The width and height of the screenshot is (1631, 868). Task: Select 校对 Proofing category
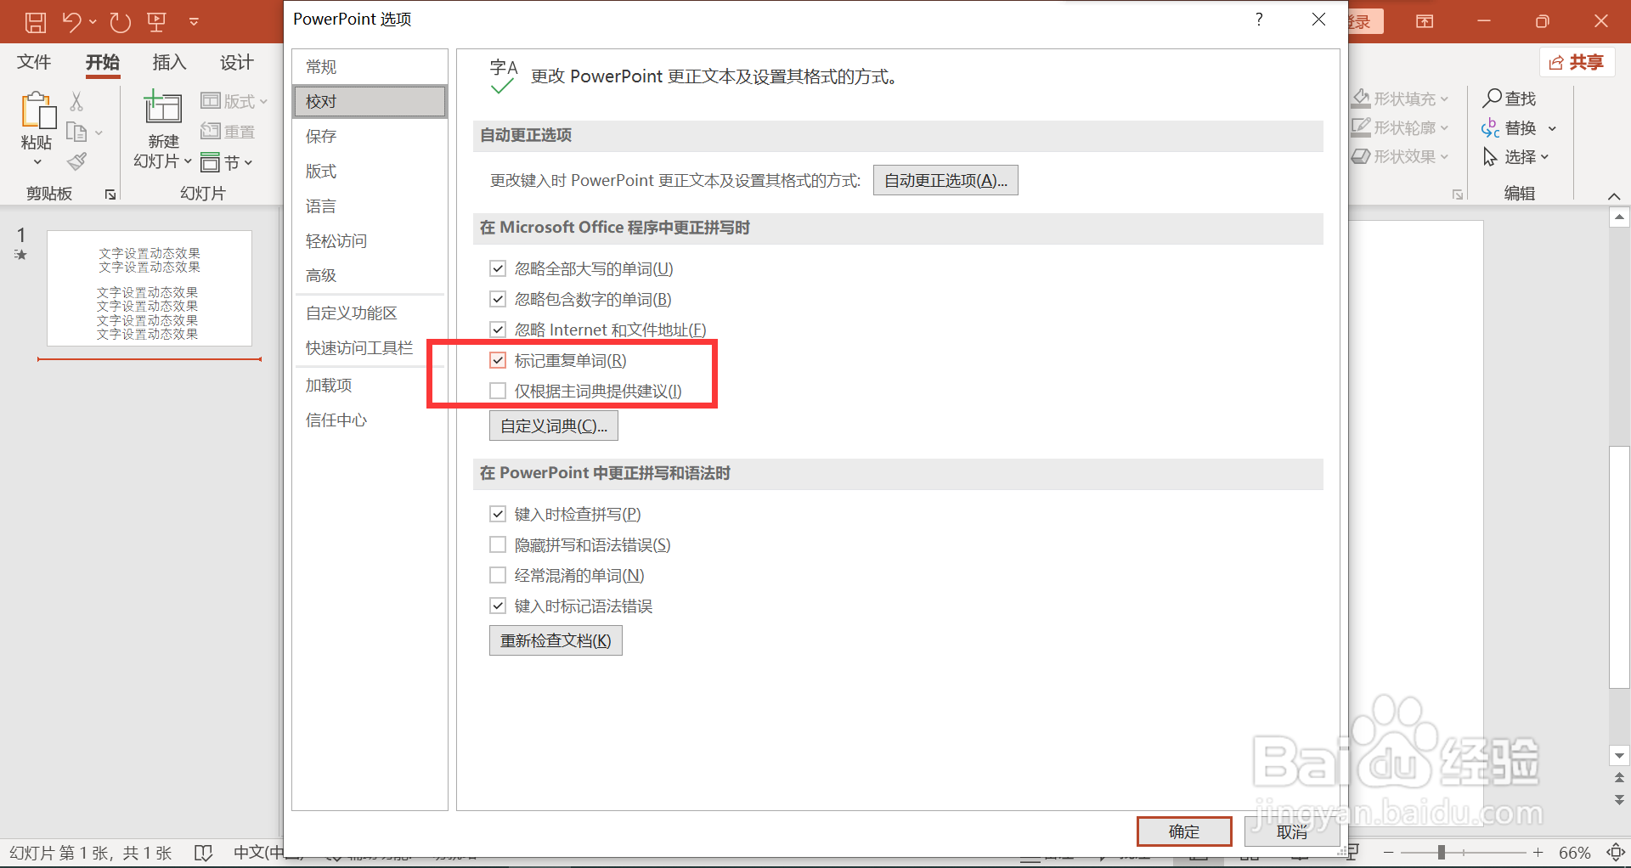(x=370, y=101)
